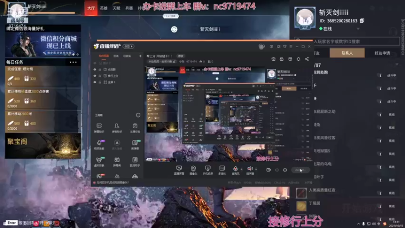Open the 英雄 tab in the game

pyautogui.click(x=104, y=8)
